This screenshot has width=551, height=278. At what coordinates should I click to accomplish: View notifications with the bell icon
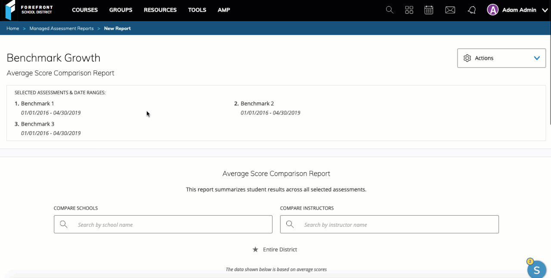point(471,9)
